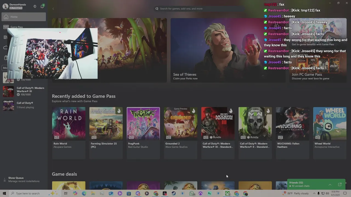The width and height of the screenshot is (351, 197).
Task: Focus the search games and add-ons field
Action: click(199, 9)
